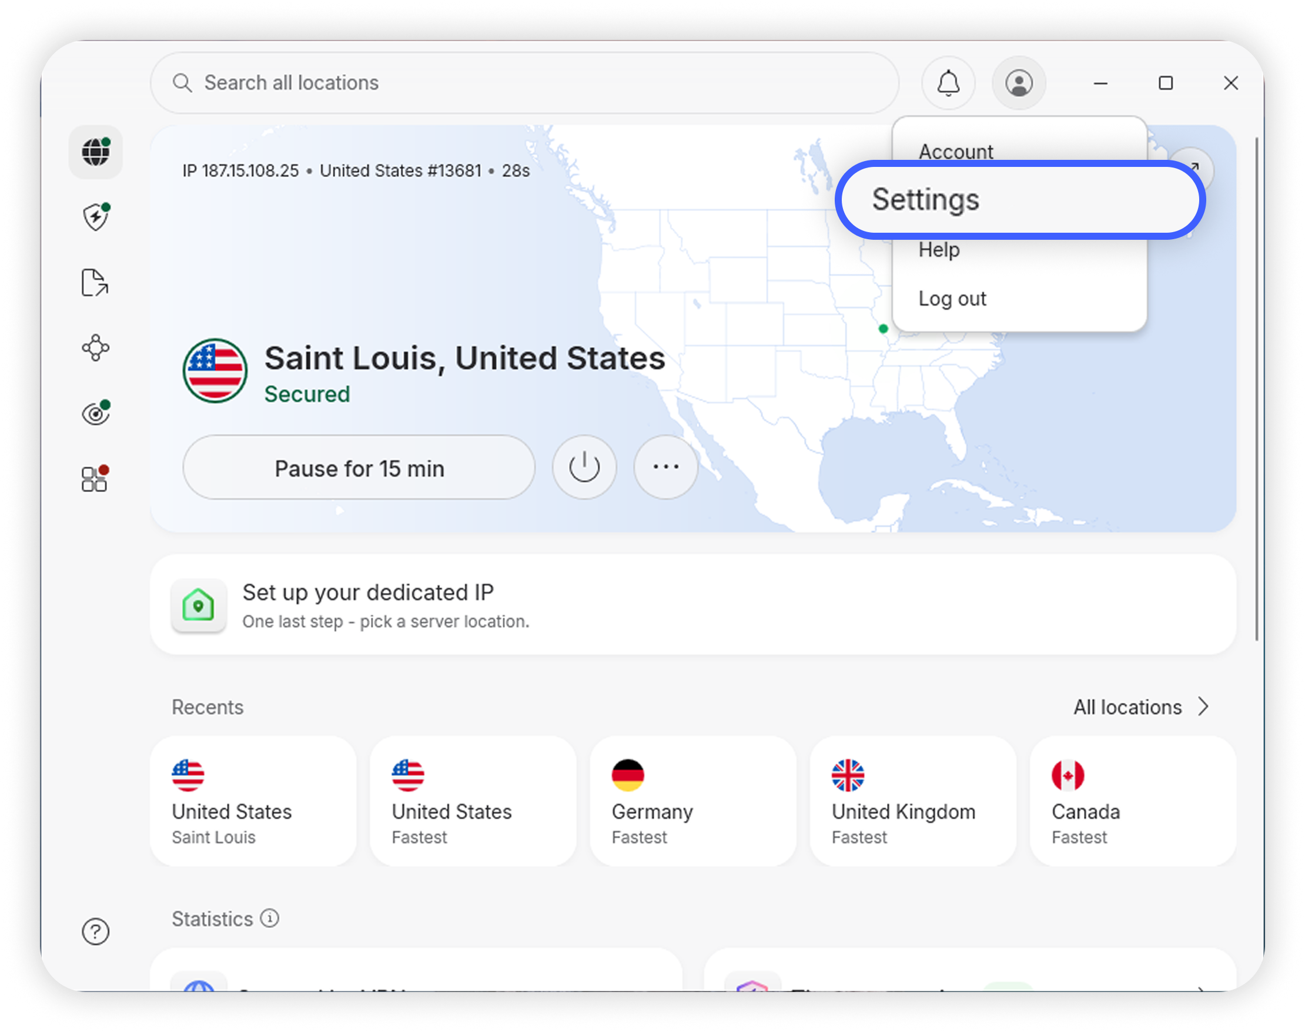
Task: Connect to United States Fastest recent card
Action: [x=473, y=800]
